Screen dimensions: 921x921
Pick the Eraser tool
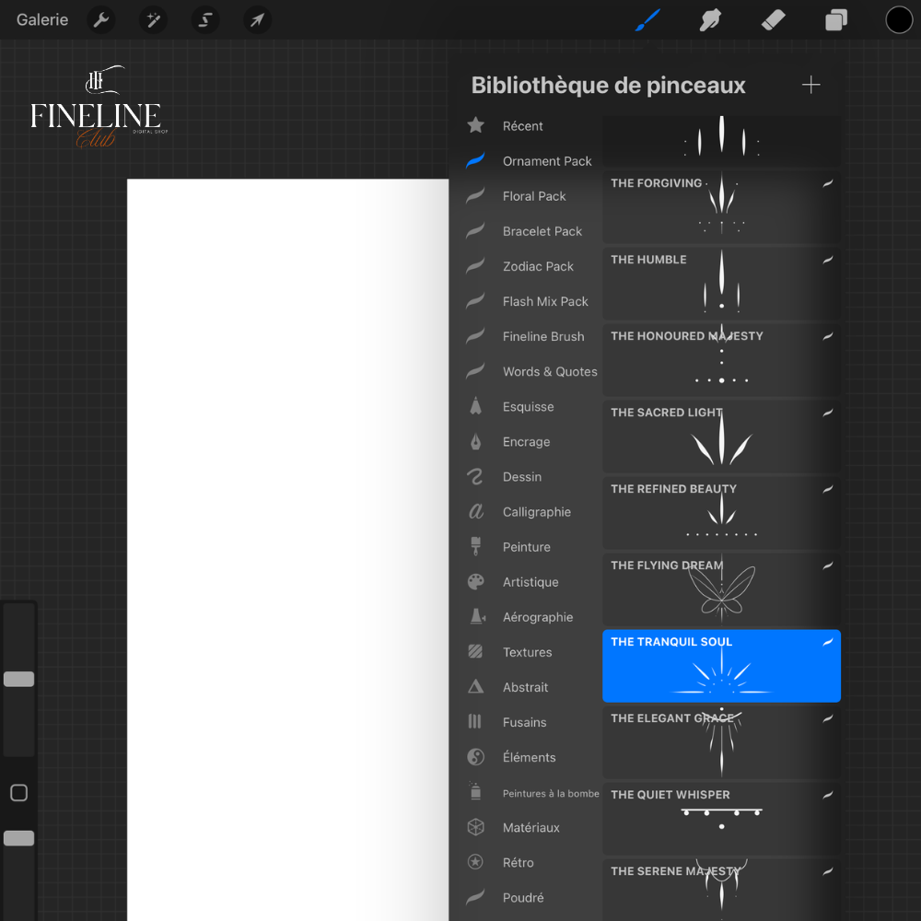tap(774, 20)
